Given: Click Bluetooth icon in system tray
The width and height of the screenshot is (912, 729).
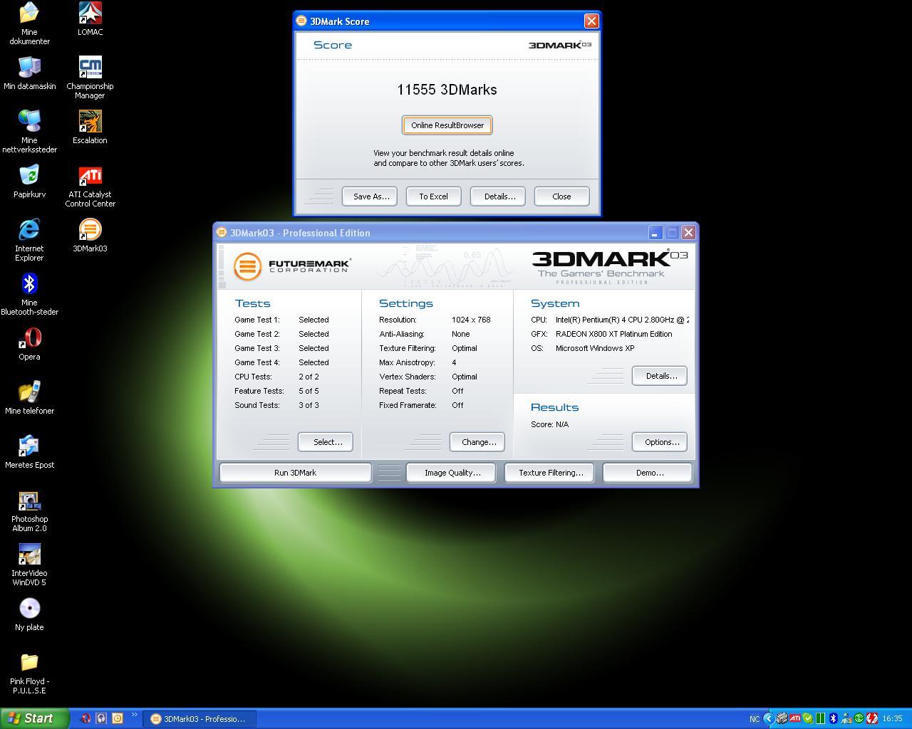Looking at the screenshot, I should click(x=834, y=718).
